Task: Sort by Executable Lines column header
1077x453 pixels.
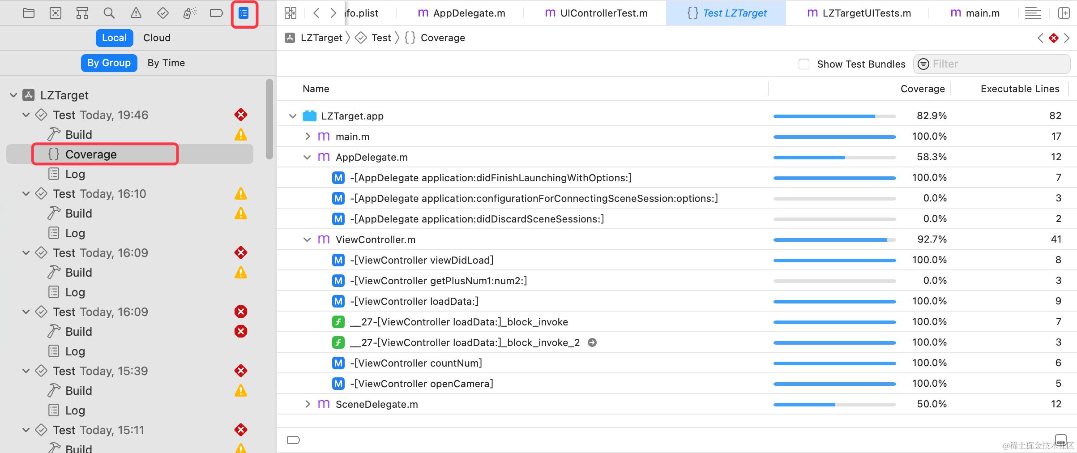Action: click(1020, 89)
